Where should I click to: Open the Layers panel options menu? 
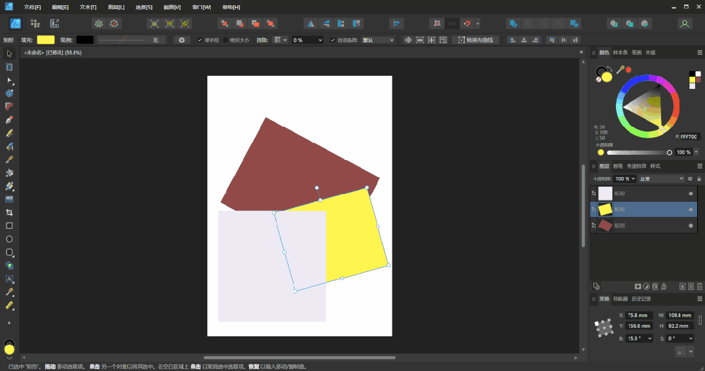[700, 166]
